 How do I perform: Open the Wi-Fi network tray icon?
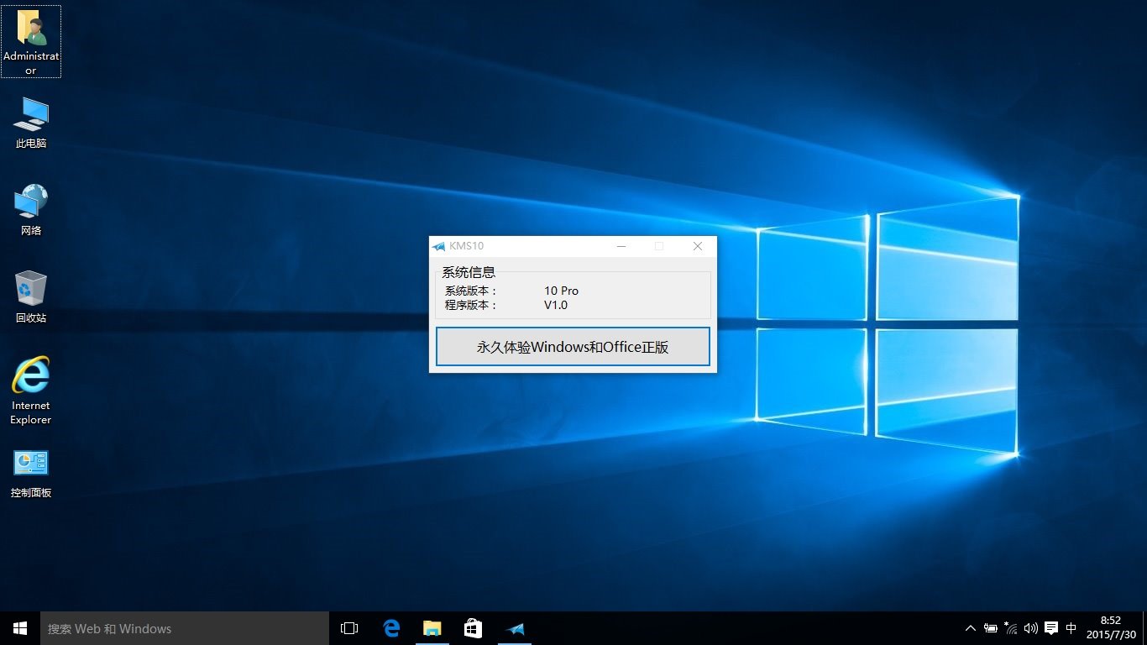click(1011, 628)
